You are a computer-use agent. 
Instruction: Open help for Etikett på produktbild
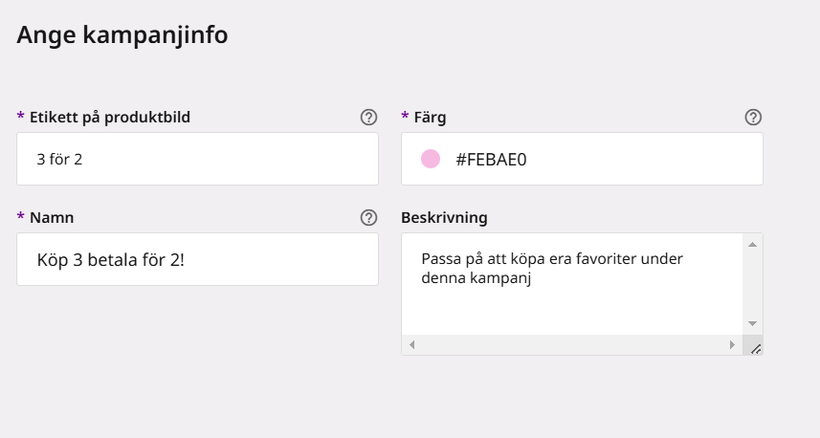tap(368, 117)
